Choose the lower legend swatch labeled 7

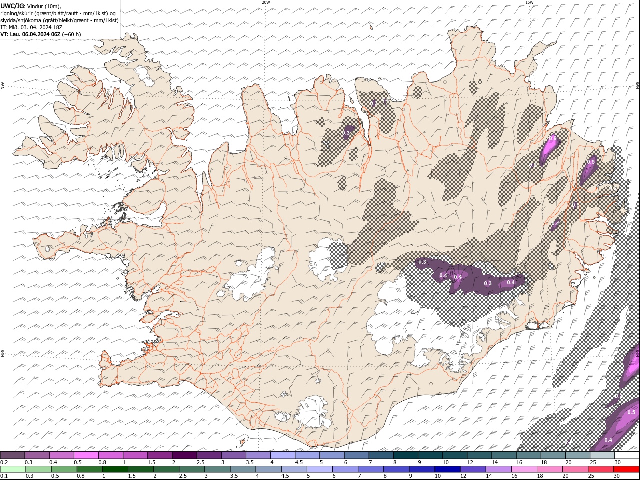(x=371, y=469)
